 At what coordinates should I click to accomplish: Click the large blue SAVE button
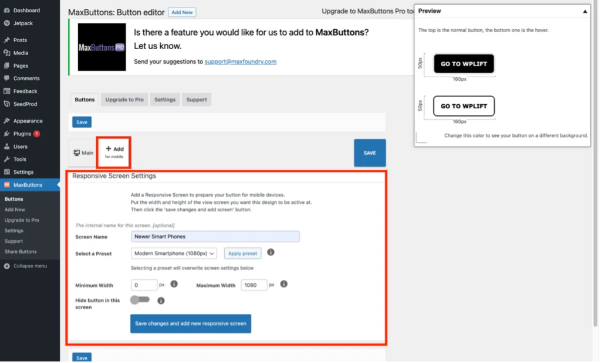(x=371, y=153)
